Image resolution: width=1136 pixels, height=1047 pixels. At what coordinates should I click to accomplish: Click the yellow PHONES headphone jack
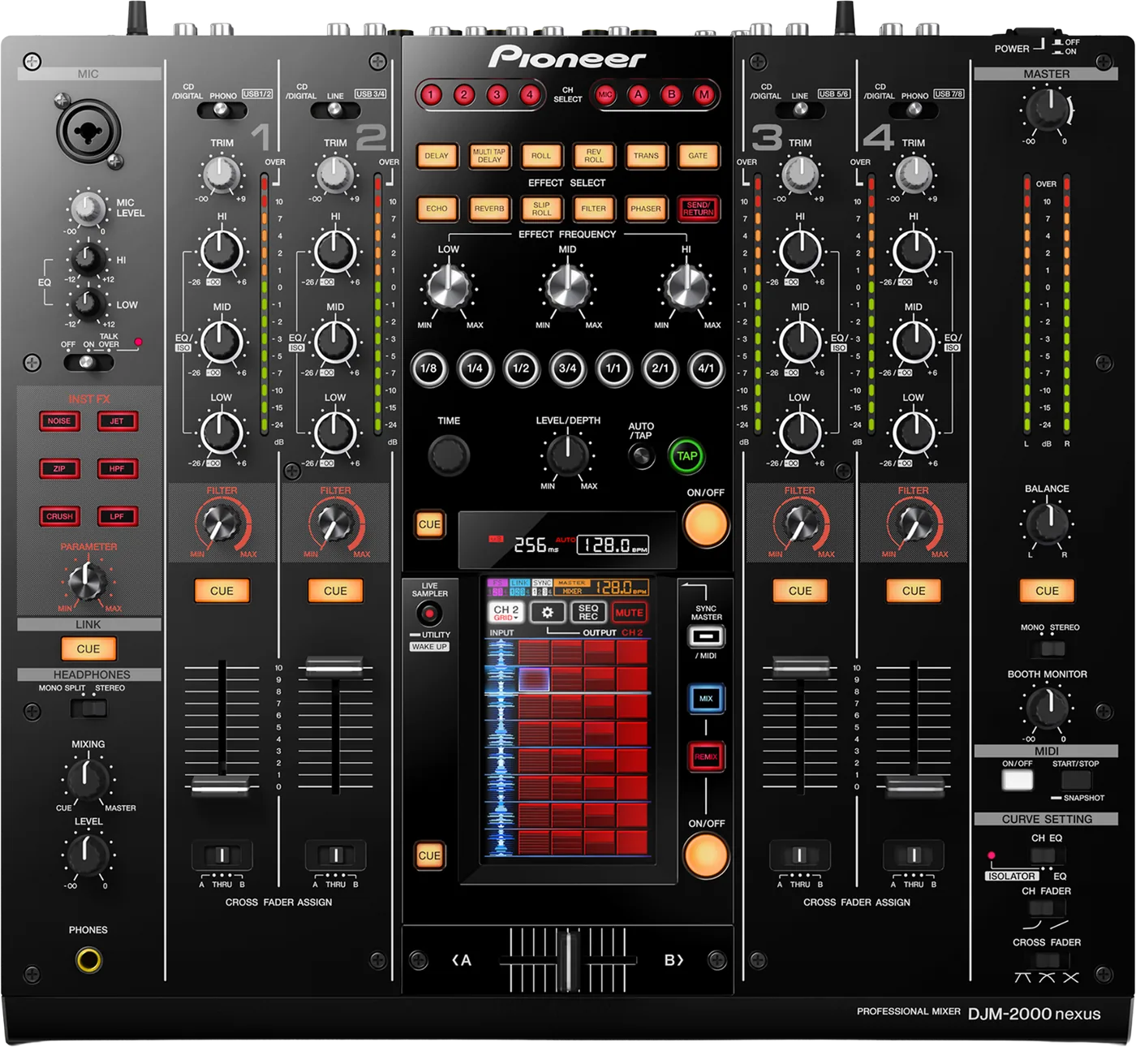(x=88, y=960)
